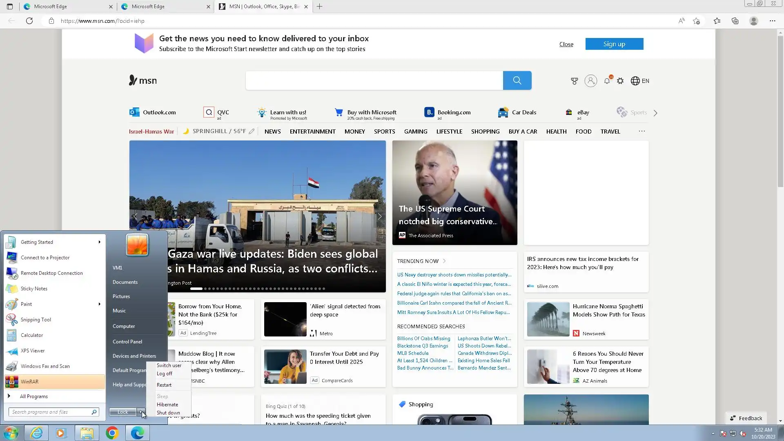Select Restart from the shutdown menu
The width and height of the screenshot is (784, 441).
[164, 385]
